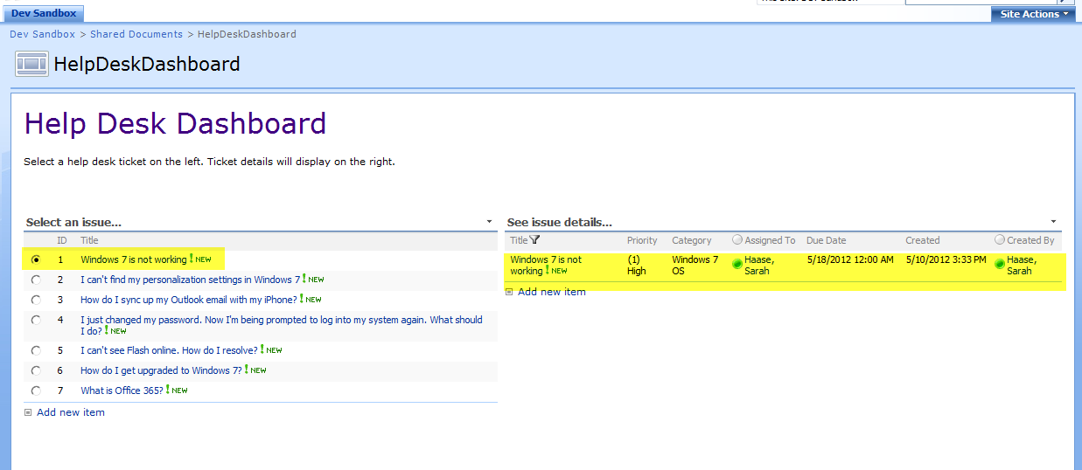This screenshot has height=470, width=1082.
Task: Click the HelpDeskDashboard page icon
Action: 32,64
